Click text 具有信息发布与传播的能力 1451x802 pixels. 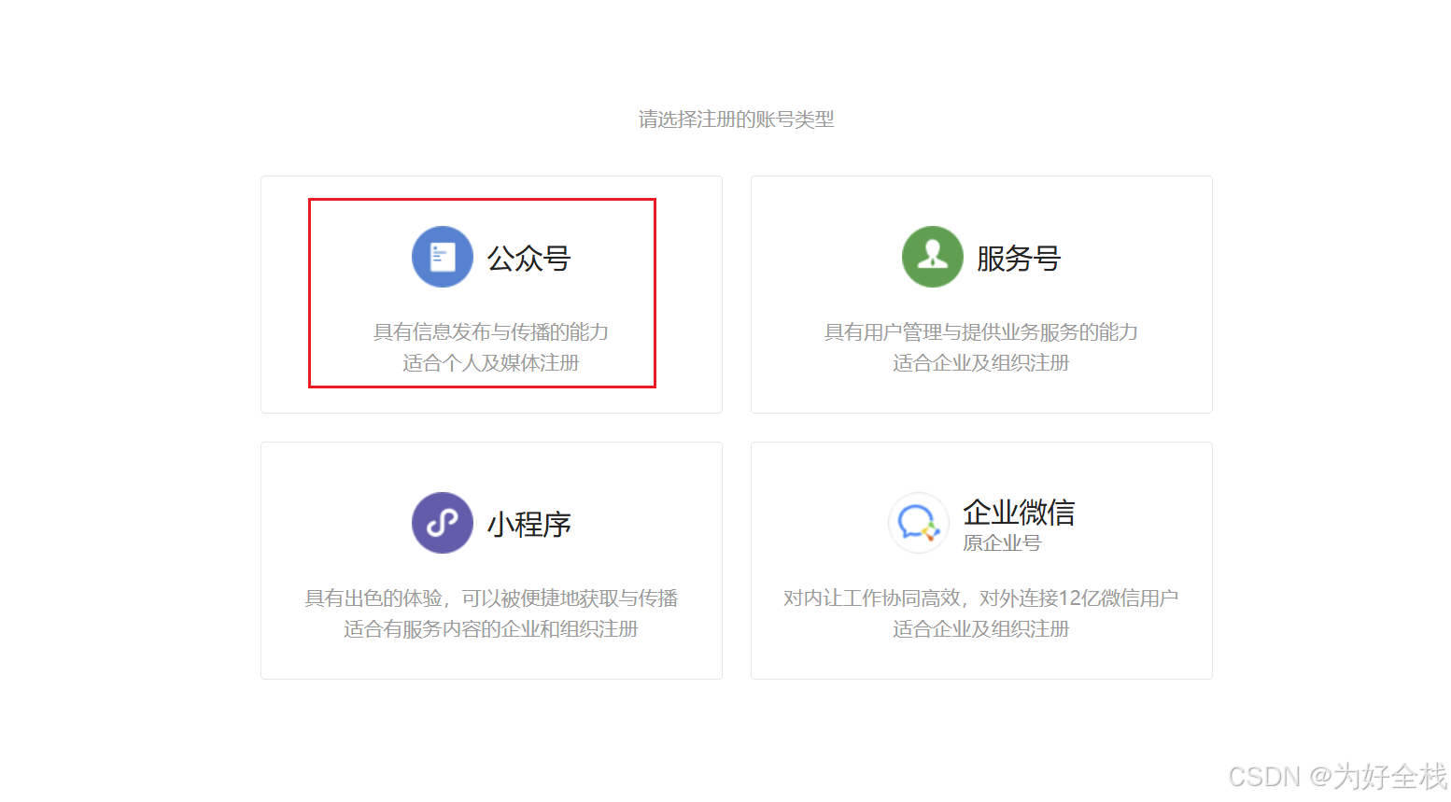pos(491,331)
